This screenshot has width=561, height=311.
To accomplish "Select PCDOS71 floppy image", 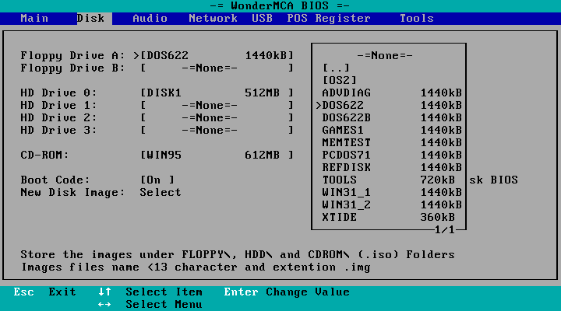I will point(392,155).
